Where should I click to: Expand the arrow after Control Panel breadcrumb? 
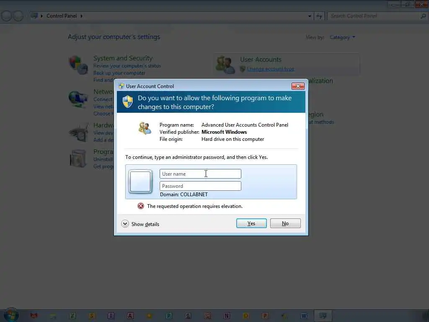[x=82, y=16]
